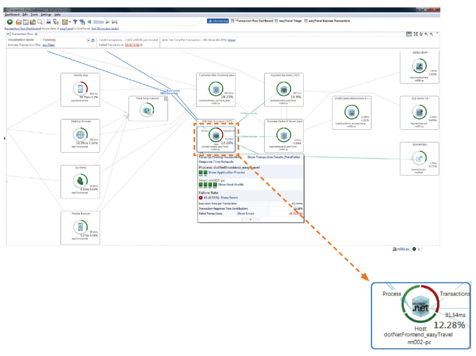This screenshot has height=356, width=476.
Task: Switch to the easyTravel Triage tab
Action: click(x=288, y=21)
